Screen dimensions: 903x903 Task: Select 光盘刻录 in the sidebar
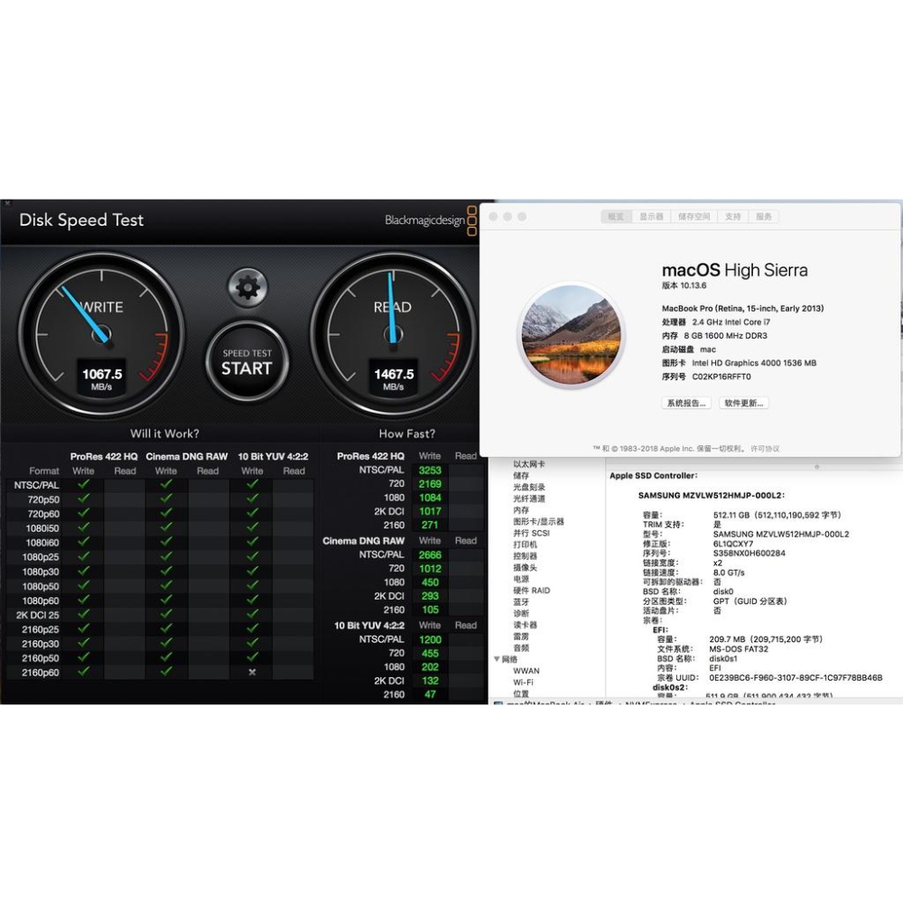coord(528,488)
